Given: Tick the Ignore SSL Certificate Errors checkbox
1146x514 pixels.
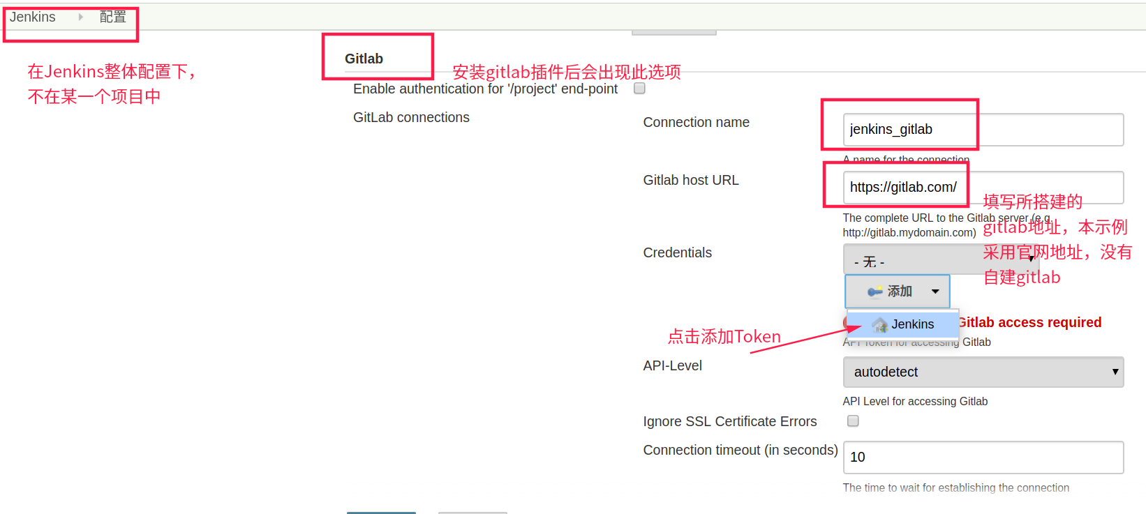Looking at the screenshot, I should [x=853, y=421].
